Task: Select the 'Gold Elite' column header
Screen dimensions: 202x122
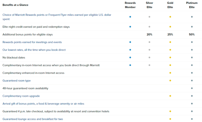Action: (170, 5)
